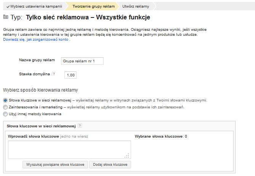Open Dowiedz się, jak zorganizować konto link
This screenshot has height=176, width=255.
(x=36, y=40)
